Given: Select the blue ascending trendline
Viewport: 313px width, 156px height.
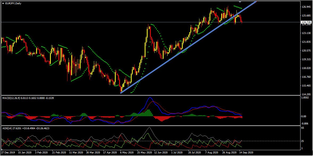Looking at the screenshot, I should click(189, 47).
